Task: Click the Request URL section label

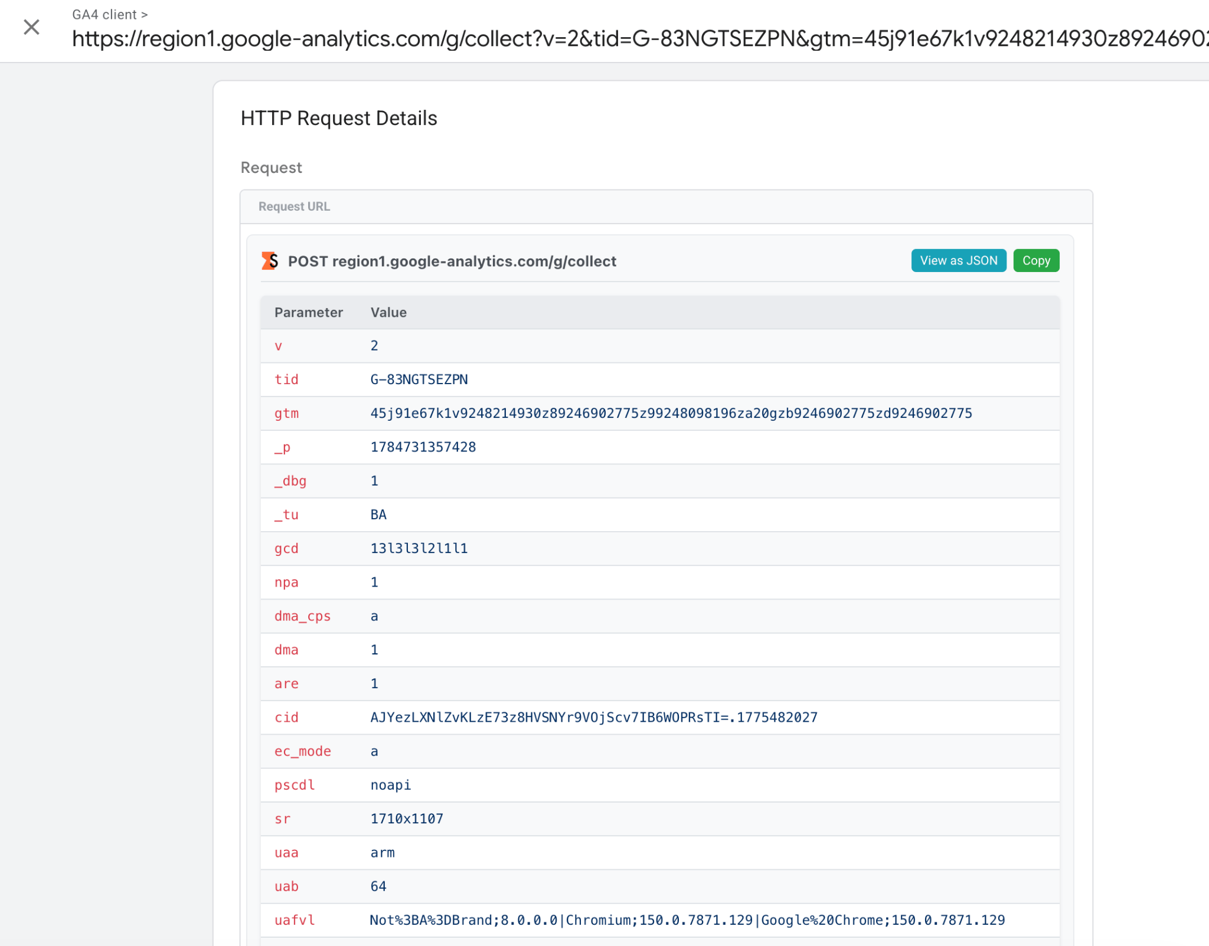Action: tap(294, 207)
